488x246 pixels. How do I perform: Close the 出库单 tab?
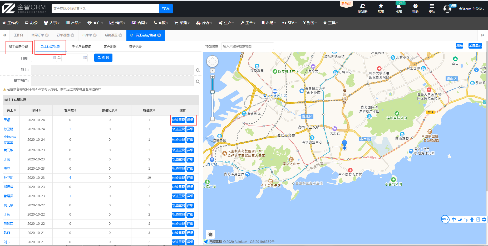[x=95, y=35]
